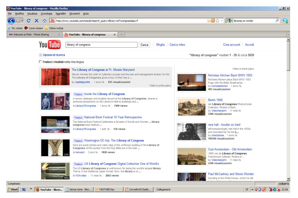Close the YouTube - library of congress tab

point(114,35)
